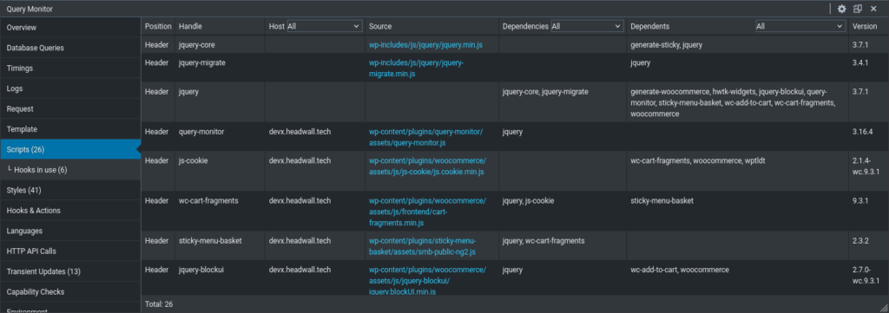Open the Template panel
This screenshot has width=889, height=313.
[x=70, y=129]
